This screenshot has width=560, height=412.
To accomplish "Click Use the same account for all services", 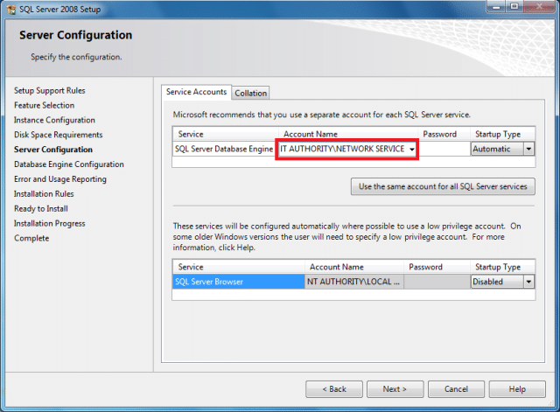I will 443,186.
